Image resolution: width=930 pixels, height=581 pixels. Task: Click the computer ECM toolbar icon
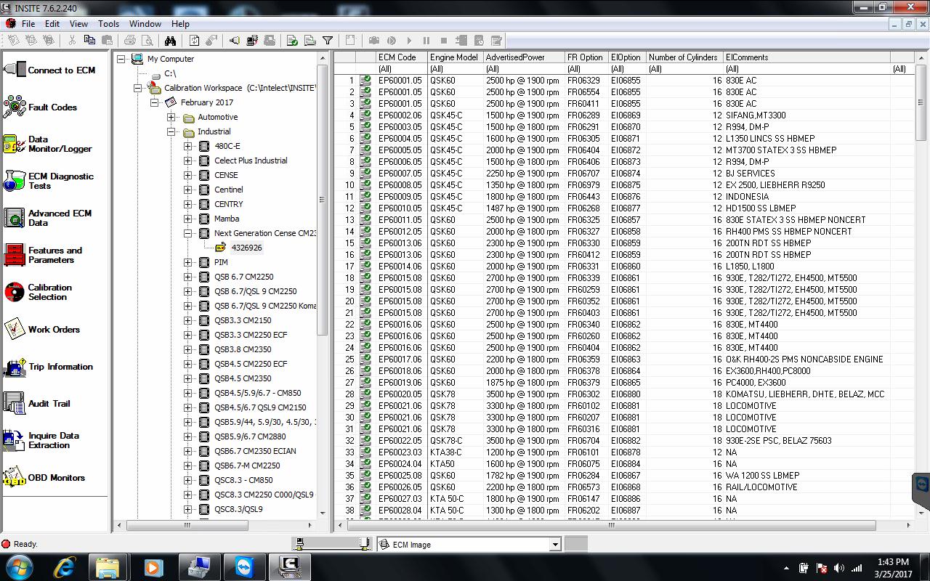point(252,41)
